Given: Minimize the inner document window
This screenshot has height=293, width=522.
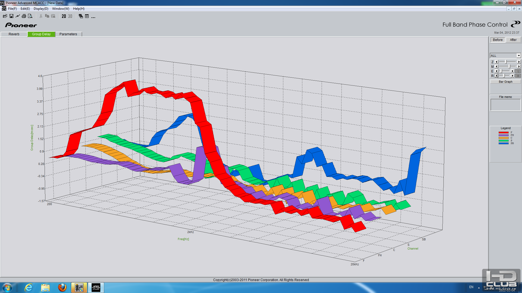Looking at the screenshot, I should pyautogui.click(x=509, y=9).
